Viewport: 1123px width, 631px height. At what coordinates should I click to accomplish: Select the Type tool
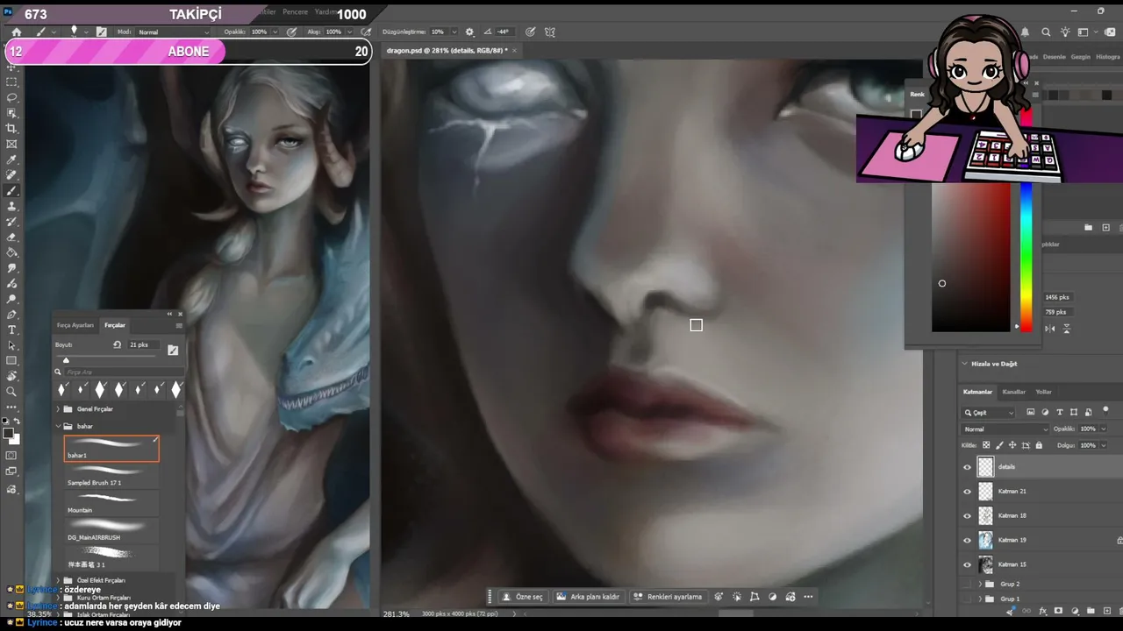click(x=11, y=330)
